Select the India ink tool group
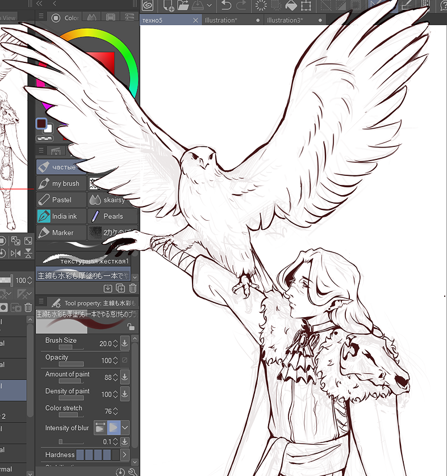This screenshot has height=476, width=447. click(x=61, y=216)
